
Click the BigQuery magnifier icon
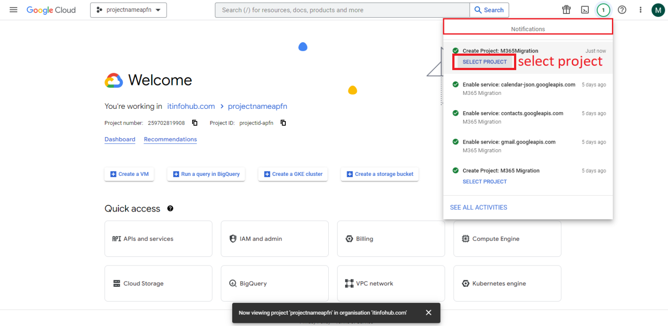233,283
